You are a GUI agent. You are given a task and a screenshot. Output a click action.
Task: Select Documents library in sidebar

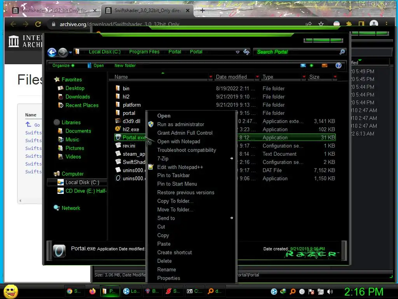[78, 131]
